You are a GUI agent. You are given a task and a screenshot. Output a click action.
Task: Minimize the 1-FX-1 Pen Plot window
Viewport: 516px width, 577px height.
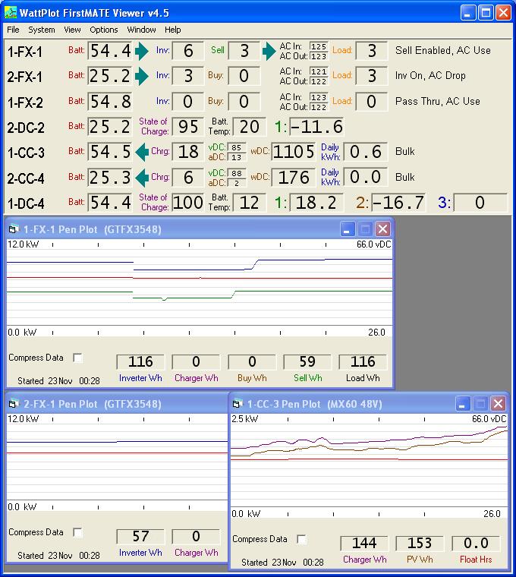coord(348,229)
